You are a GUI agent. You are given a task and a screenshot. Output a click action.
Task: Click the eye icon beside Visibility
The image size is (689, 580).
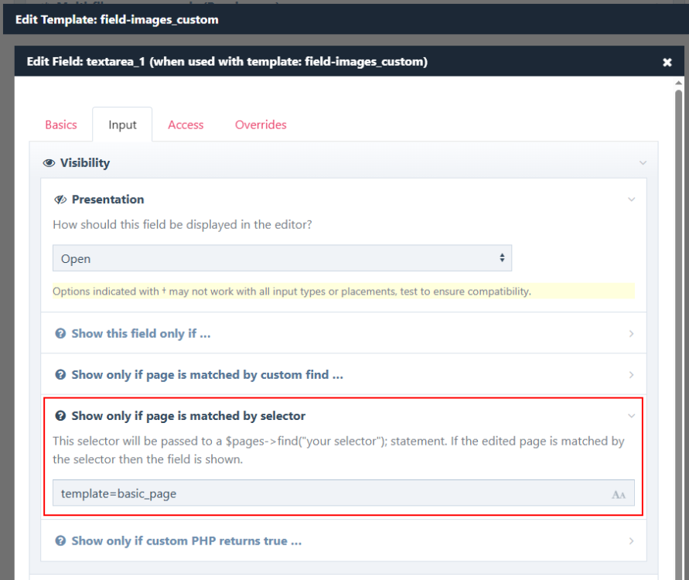49,163
